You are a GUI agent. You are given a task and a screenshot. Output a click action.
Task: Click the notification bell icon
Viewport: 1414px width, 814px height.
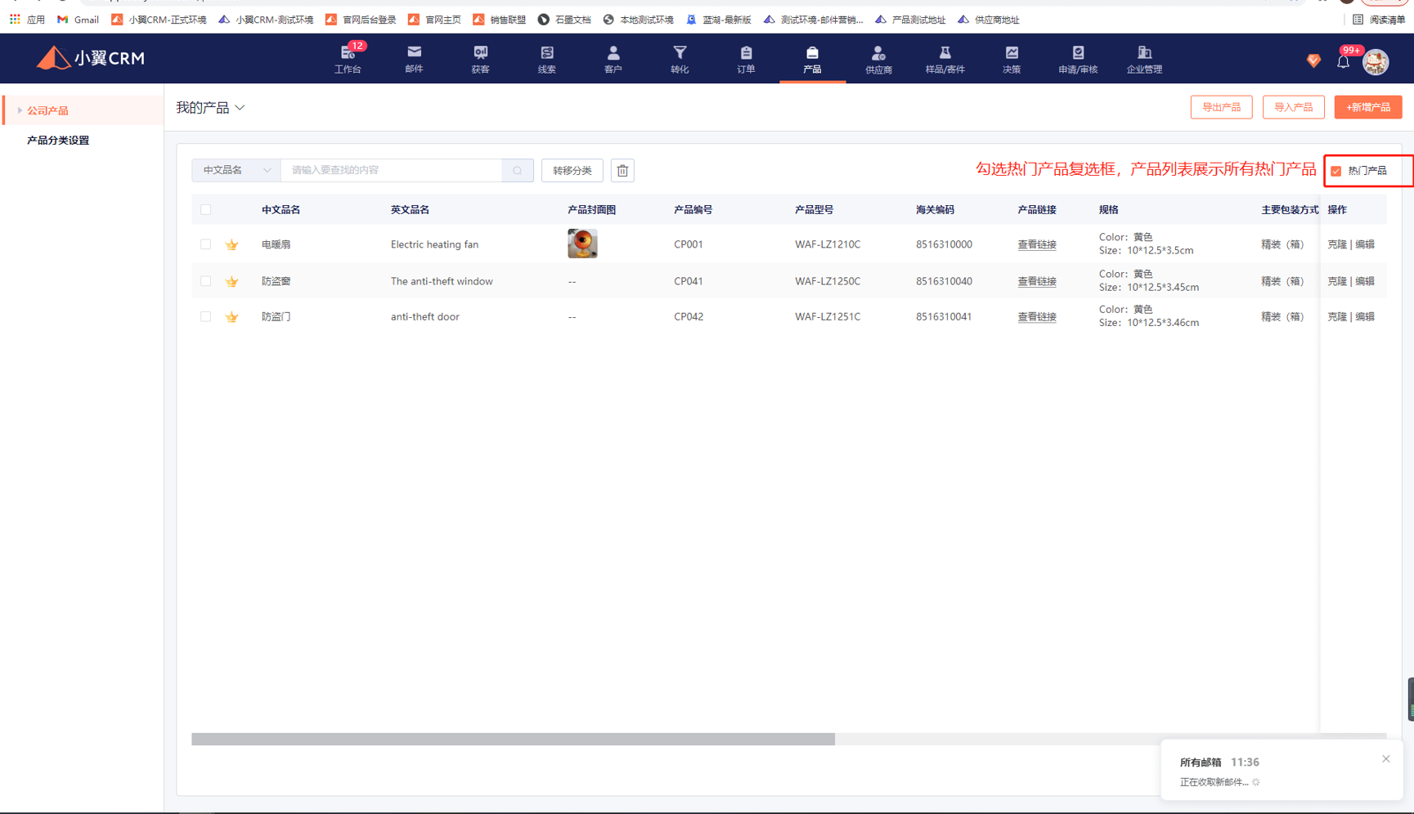tap(1343, 62)
